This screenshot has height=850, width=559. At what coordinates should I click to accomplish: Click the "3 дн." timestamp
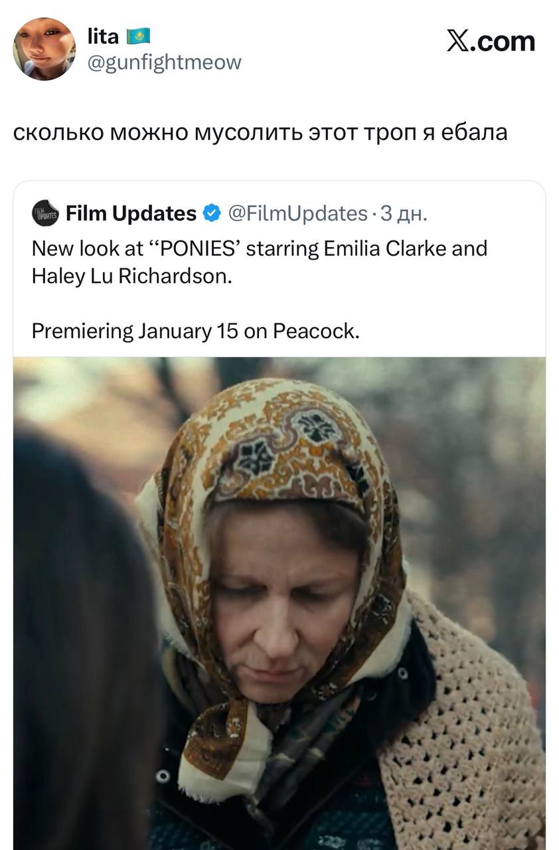coord(404,213)
